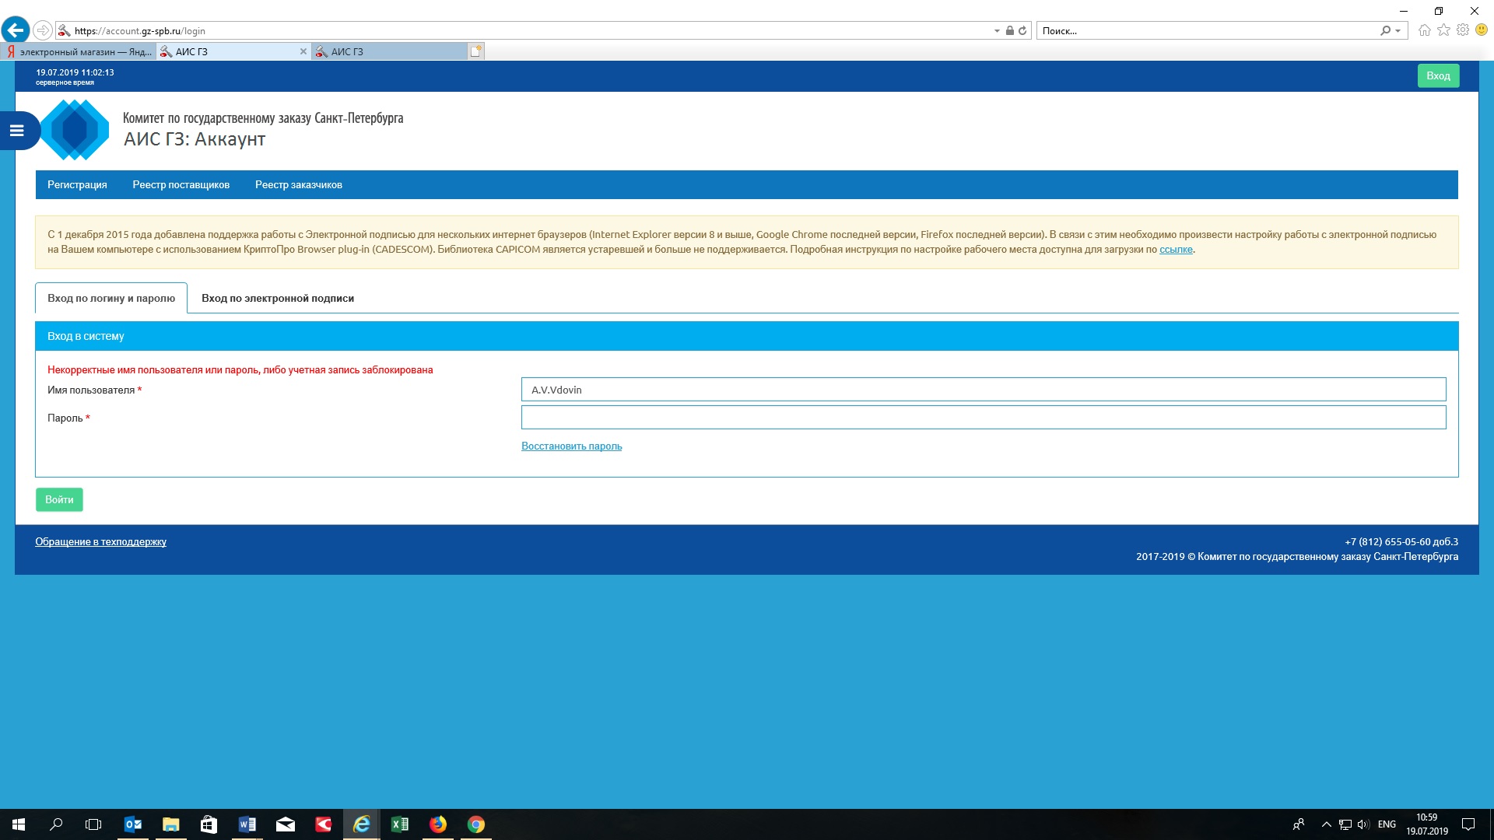Screen dimensions: 1494x840
Task: Click the browser back arrow button
Action: [16, 30]
